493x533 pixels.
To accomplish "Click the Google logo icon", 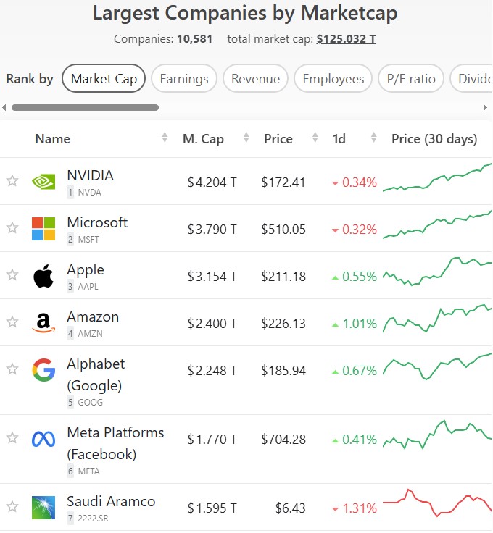I will click(43, 370).
